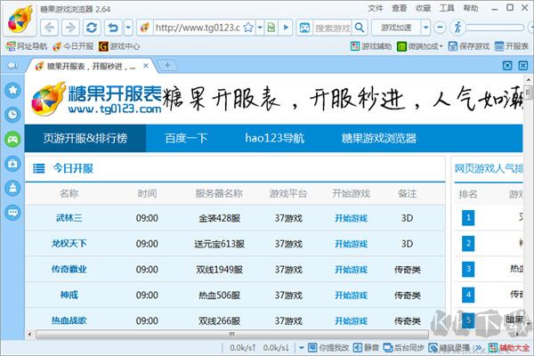
Task: Click the 搜索游戏 search field
Action: (332, 28)
